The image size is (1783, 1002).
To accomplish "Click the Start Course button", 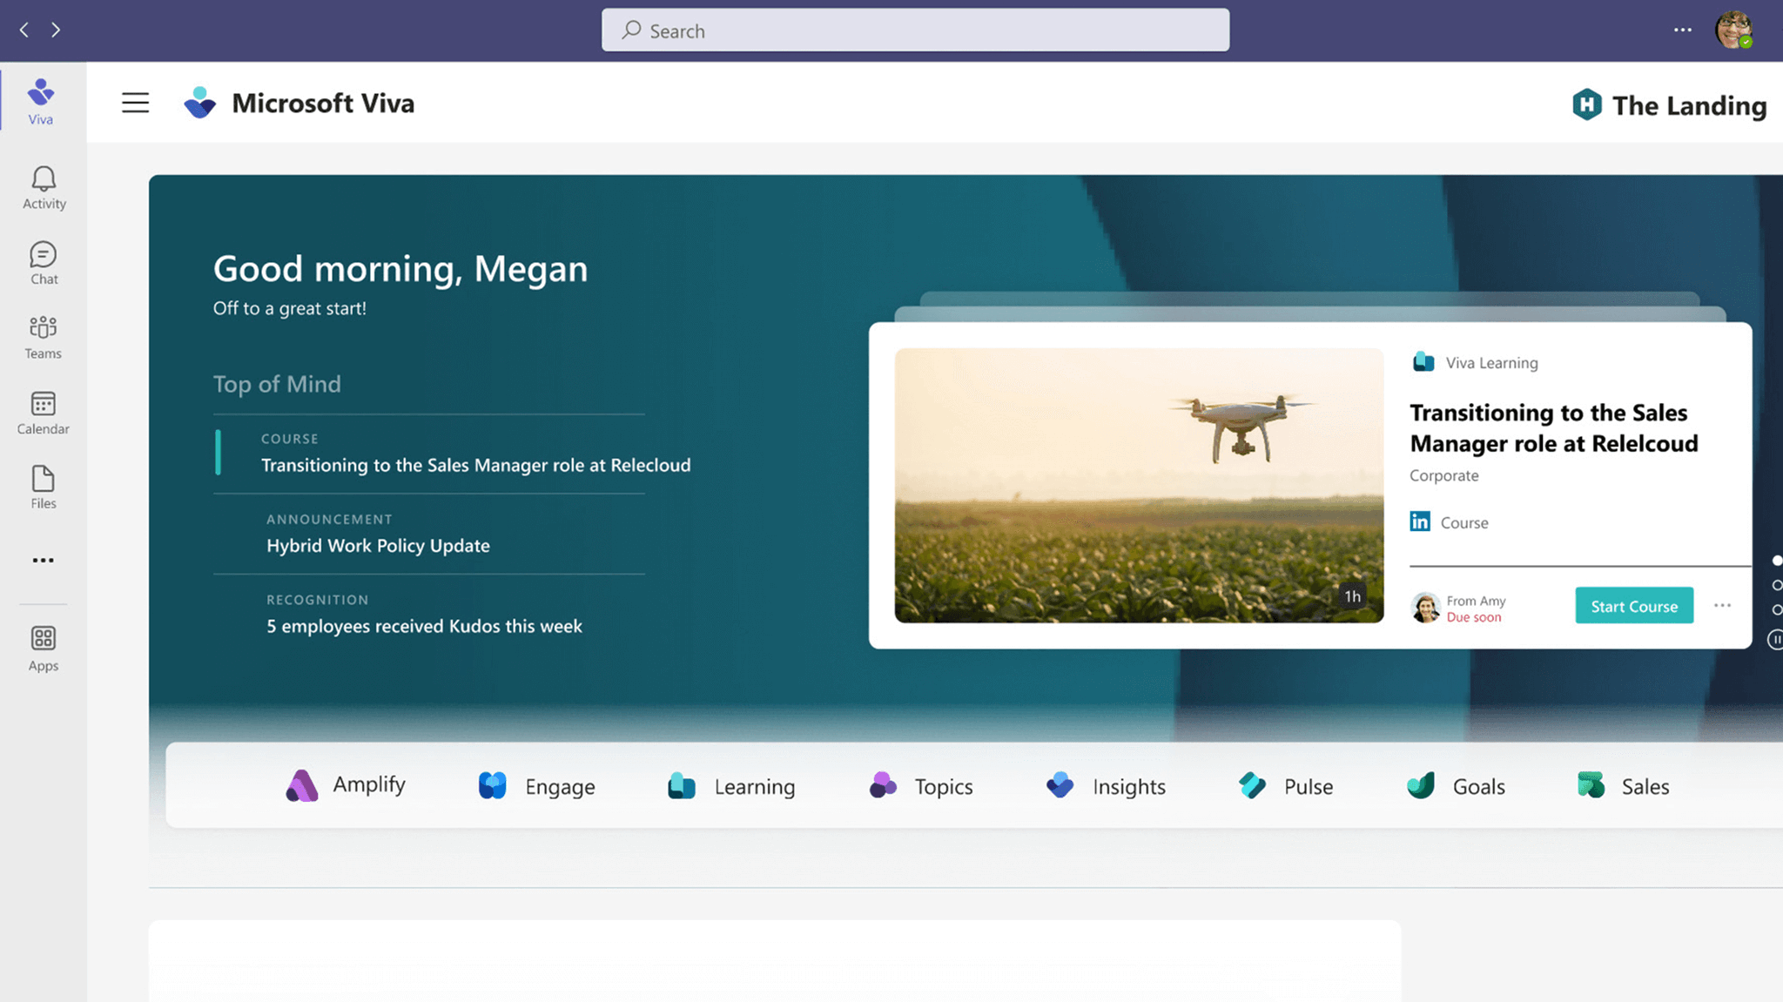I will coord(1633,606).
